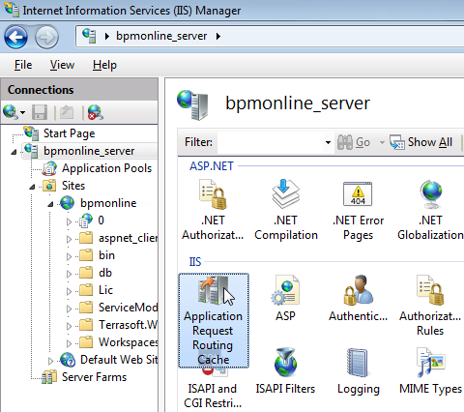
Task: Expand the db folder node
Action: pos(69,274)
